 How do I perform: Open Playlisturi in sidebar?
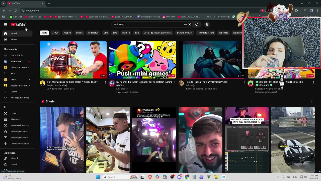tap(17, 119)
